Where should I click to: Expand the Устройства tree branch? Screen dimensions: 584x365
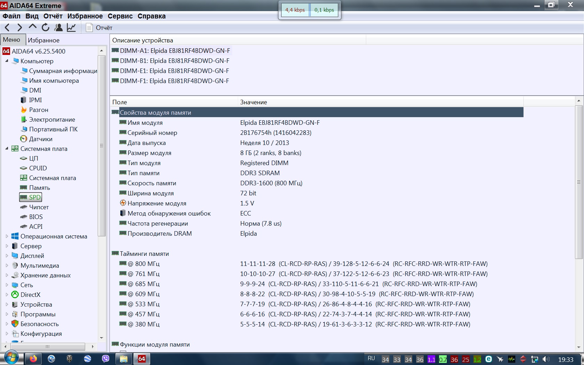pos(7,304)
